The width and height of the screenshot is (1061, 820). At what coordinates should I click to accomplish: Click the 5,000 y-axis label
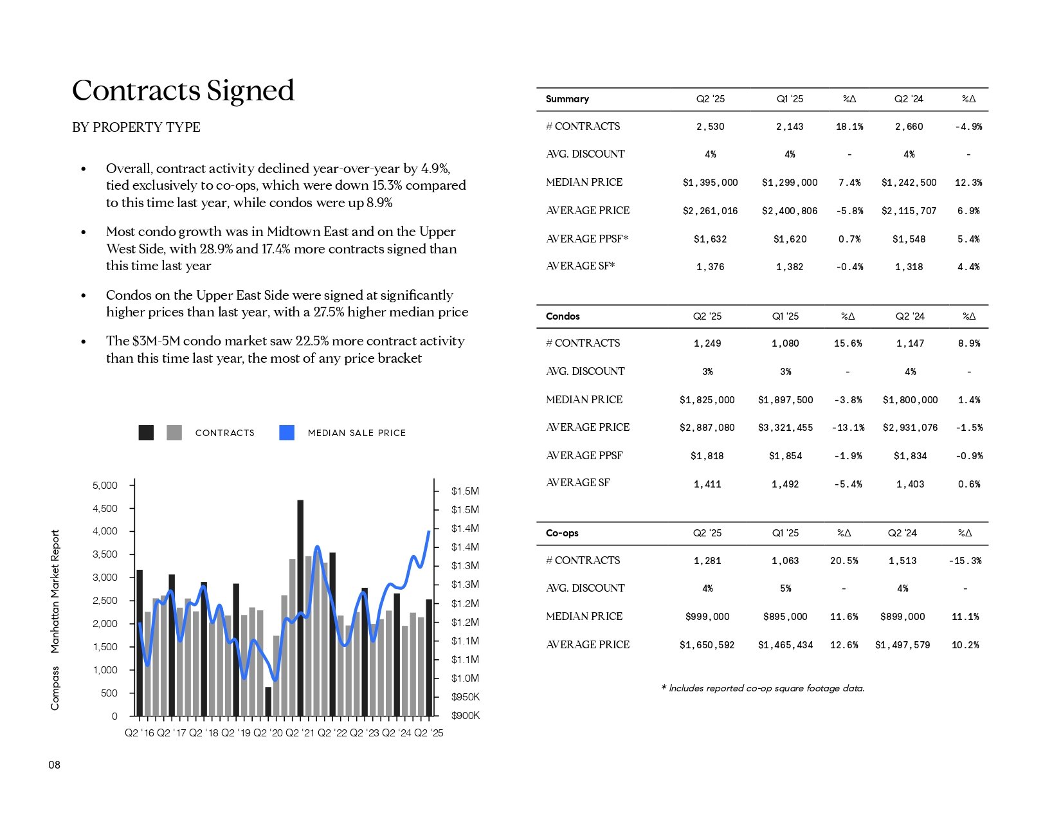click(105, 486)
